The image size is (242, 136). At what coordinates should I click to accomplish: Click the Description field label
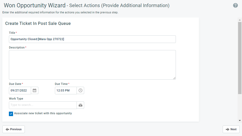(17, 47)
